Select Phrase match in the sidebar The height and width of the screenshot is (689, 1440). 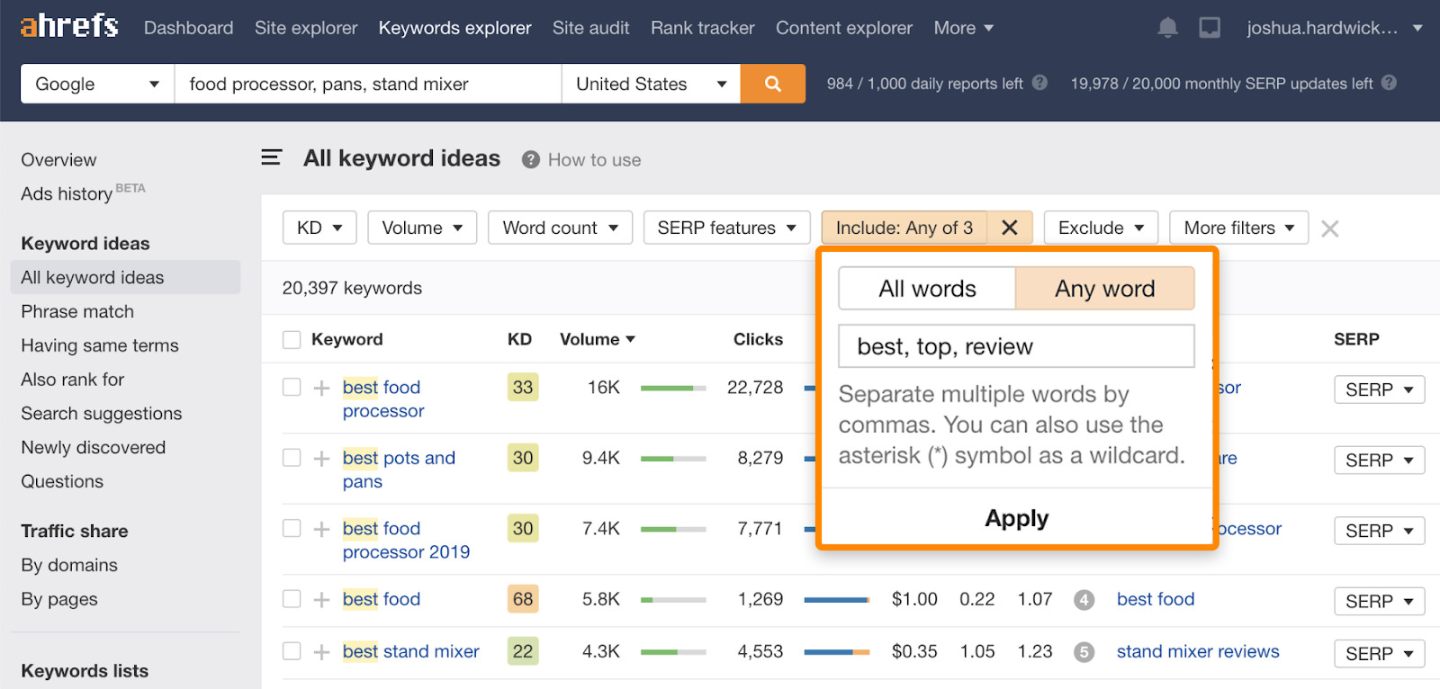77,311
